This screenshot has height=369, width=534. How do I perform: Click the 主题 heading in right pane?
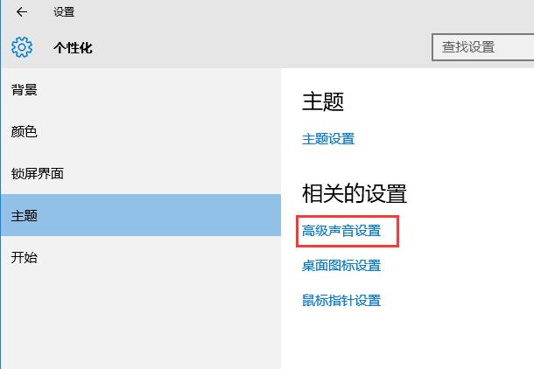click(x=323, y=101)
